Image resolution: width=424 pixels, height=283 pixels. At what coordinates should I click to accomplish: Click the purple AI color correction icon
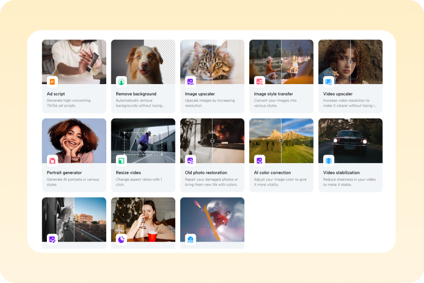259,161
